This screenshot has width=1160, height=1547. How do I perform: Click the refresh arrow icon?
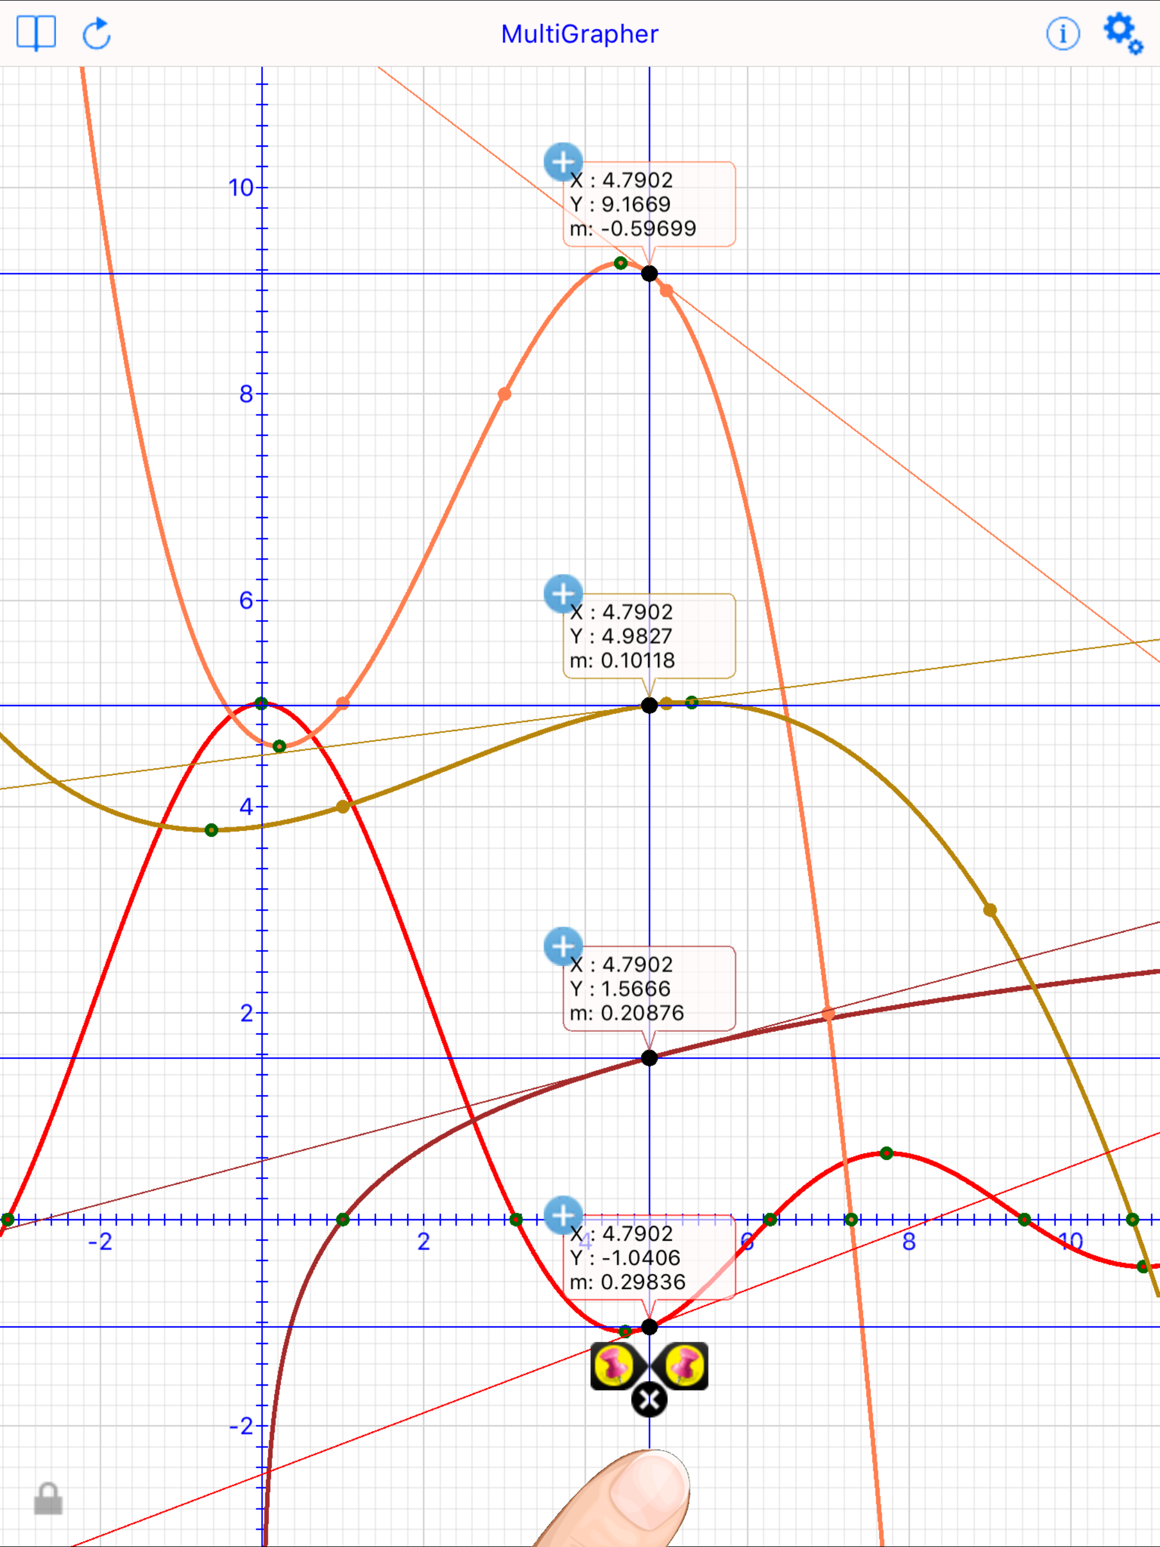[96, 33]
